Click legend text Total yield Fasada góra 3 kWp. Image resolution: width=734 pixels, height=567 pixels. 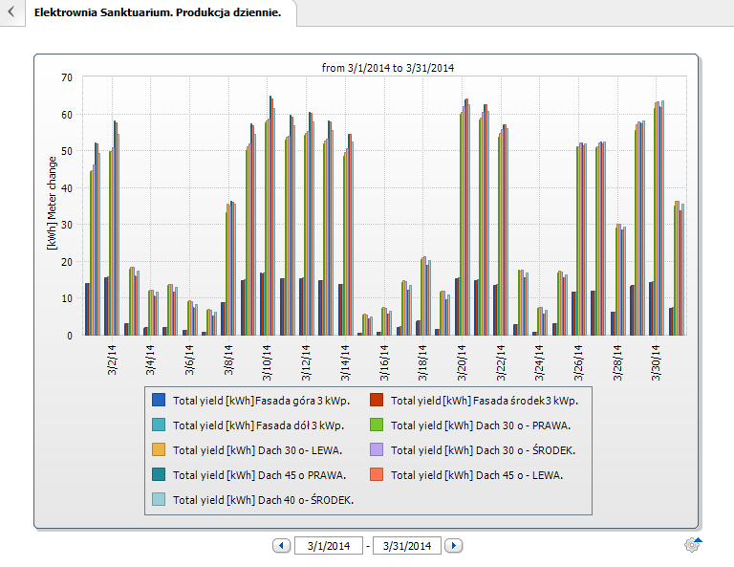click(261, 401)
